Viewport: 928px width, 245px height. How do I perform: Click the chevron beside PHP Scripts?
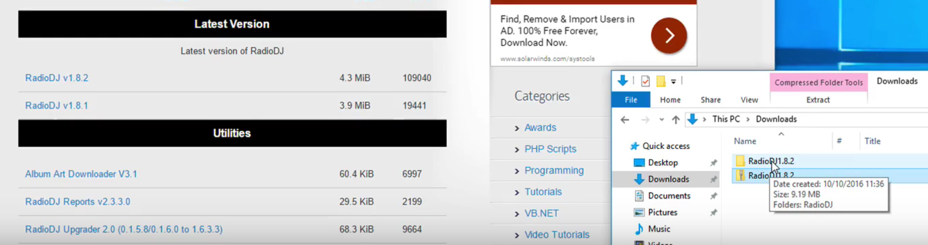(x=517, y=150)
